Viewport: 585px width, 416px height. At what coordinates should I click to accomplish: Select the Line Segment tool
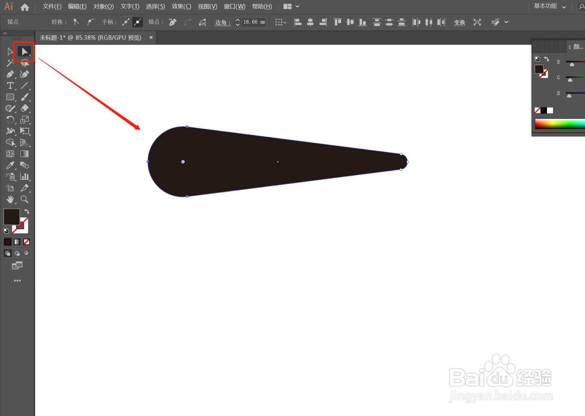(x=24, y=86)
